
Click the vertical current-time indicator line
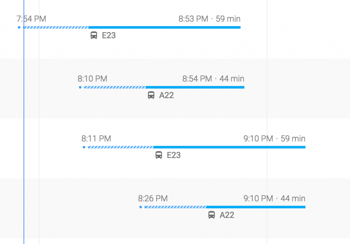(x=24, y=122)
